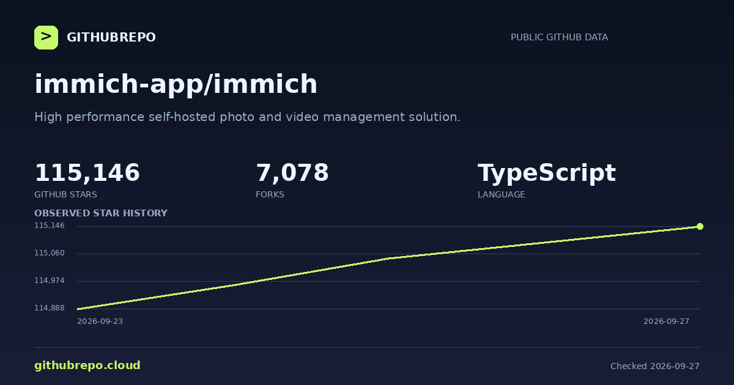Click the TypeScript language value

[x=547, y=174]
